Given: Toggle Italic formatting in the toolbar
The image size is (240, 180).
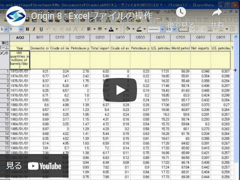Looking at the screenshot, I should (34, 29).
